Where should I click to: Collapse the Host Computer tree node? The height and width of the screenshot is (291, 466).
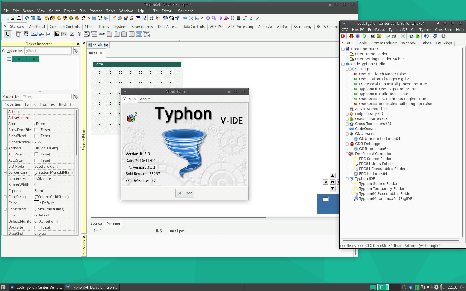pyautogui.click(x=343, y=49)
